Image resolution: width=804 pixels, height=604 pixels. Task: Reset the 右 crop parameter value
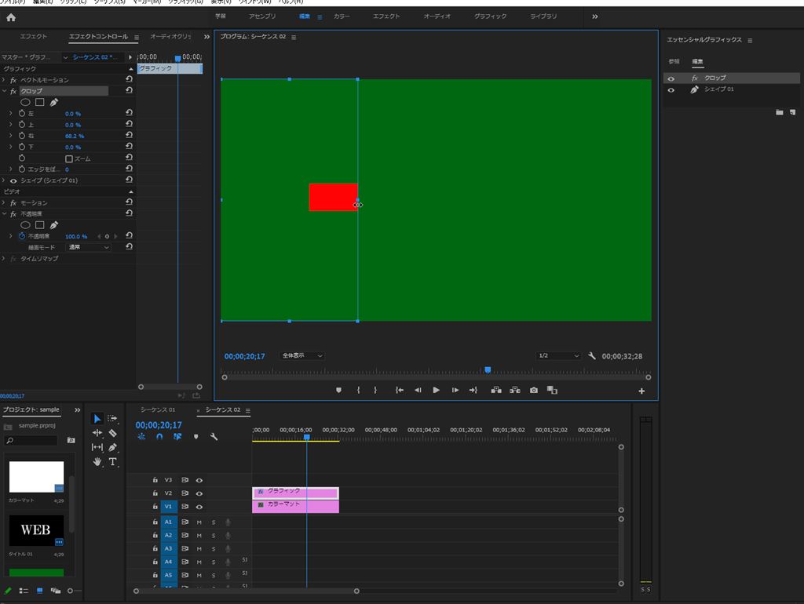[129, 136]
